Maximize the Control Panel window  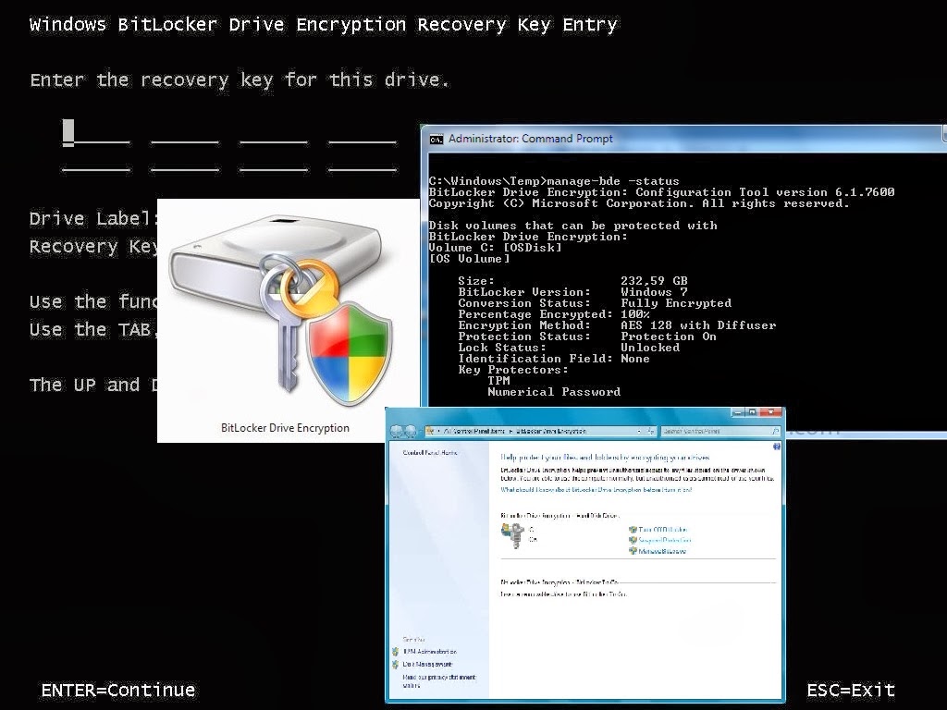point(752,412)
